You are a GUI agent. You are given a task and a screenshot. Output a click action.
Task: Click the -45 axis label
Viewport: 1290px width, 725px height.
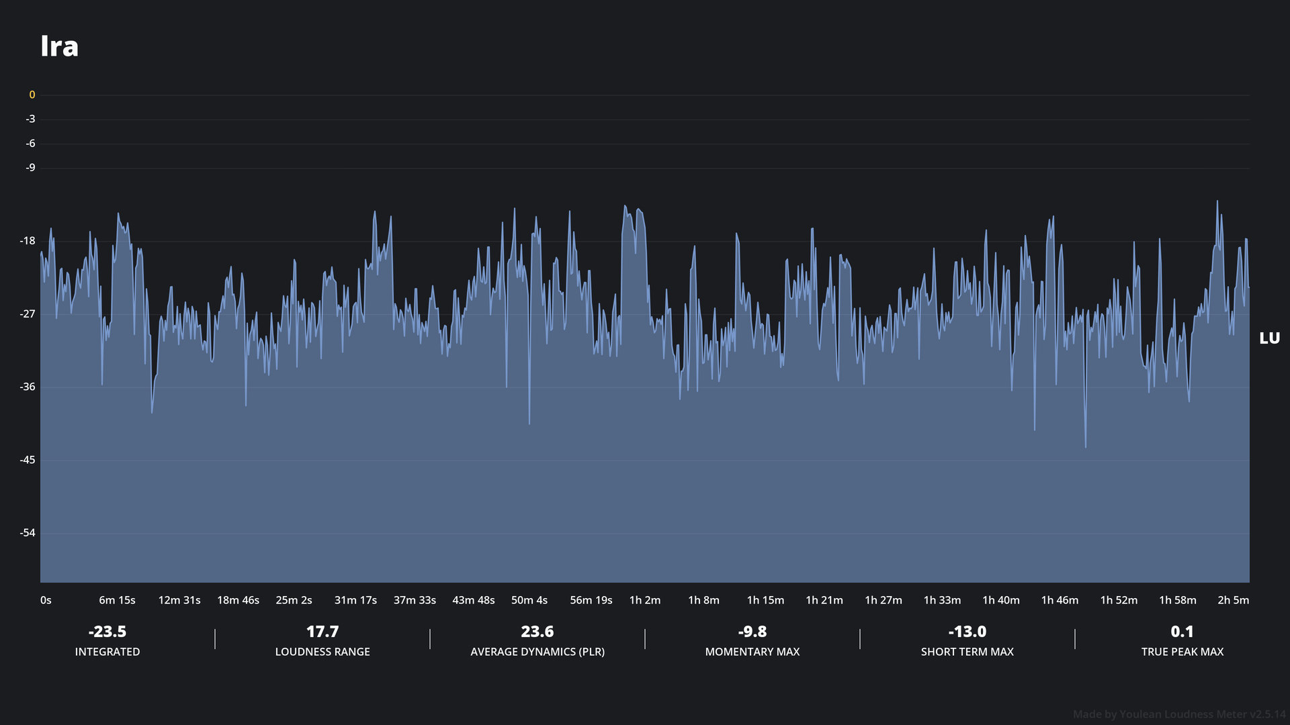coord(28,460)
